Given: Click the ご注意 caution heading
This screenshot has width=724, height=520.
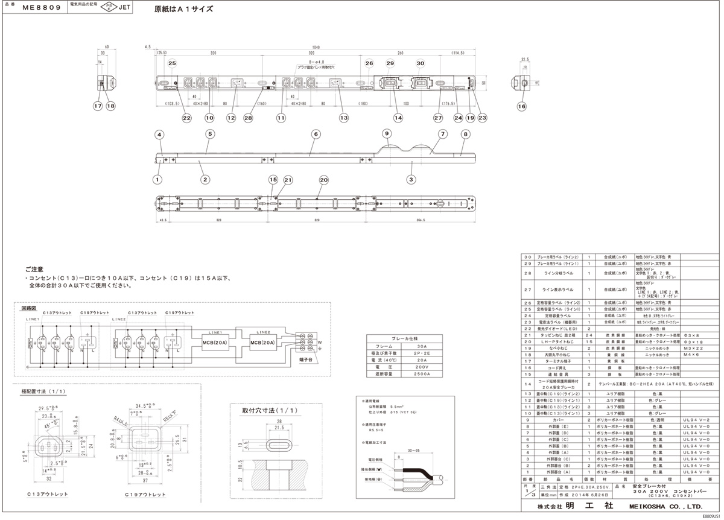Looking at the screenshot, I should (34, 270).
